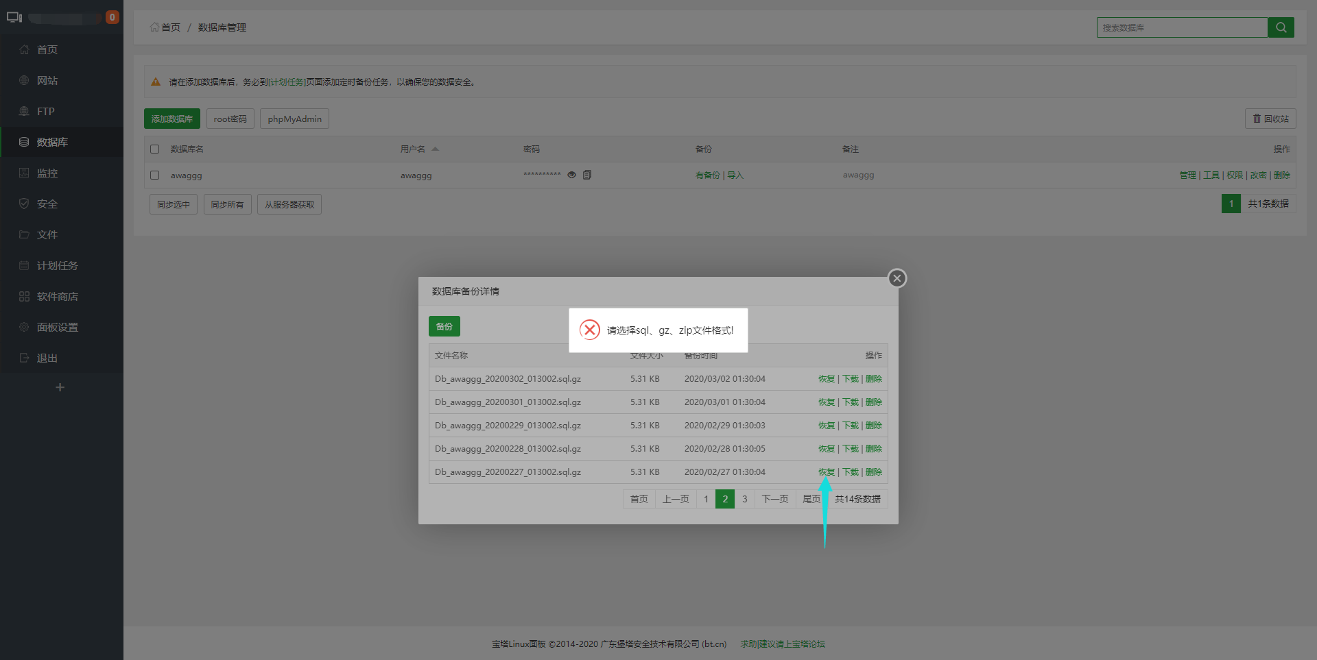Click the search magnifier icon button
1317x660 pixels.
click(1280, 27)
